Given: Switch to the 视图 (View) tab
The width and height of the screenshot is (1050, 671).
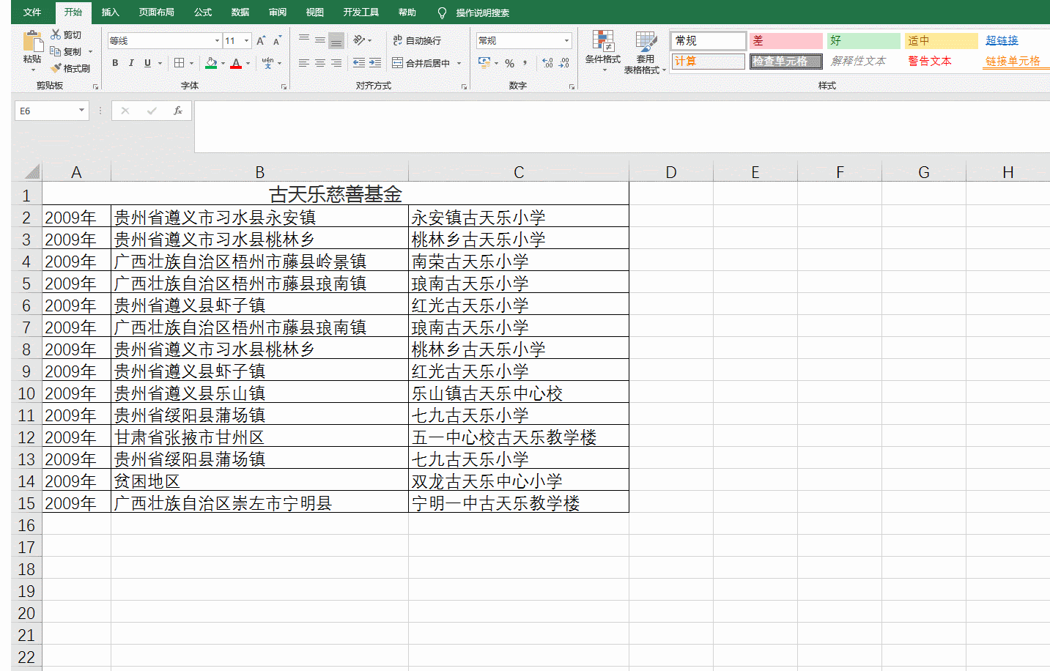Looking at the screenshot, I should tap(315, 12).
